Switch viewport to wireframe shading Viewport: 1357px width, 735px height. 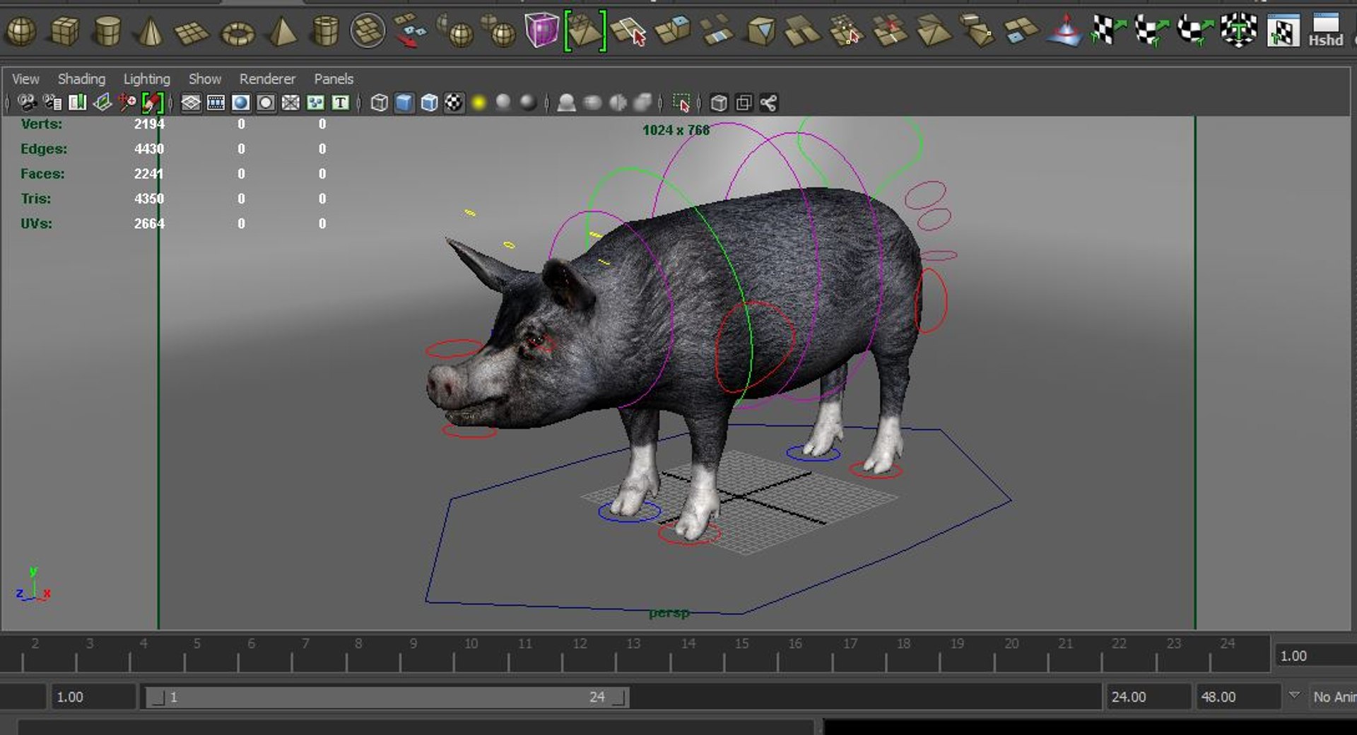(379, 103)
